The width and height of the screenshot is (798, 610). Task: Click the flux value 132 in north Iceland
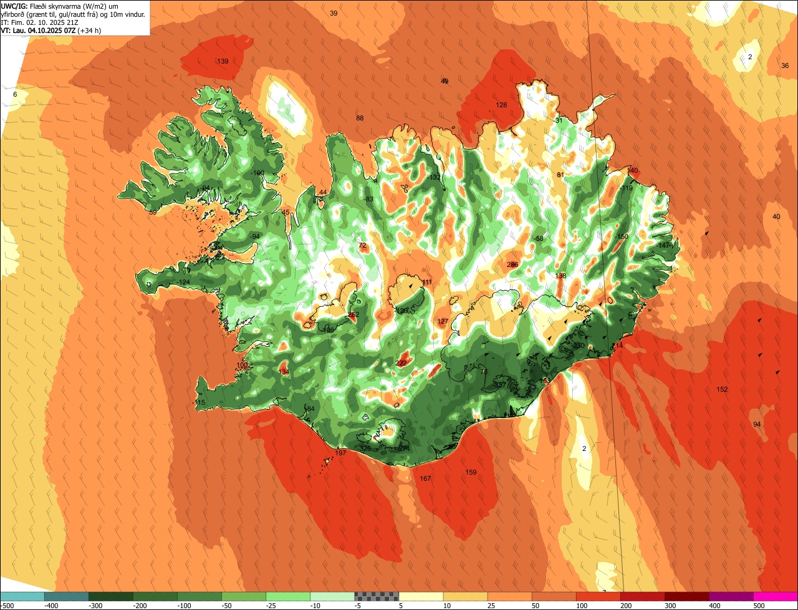tap(435, 177)
